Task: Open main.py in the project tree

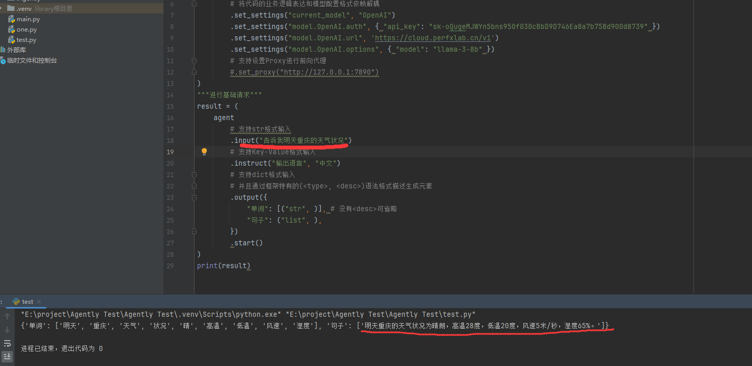Action: 27,19
